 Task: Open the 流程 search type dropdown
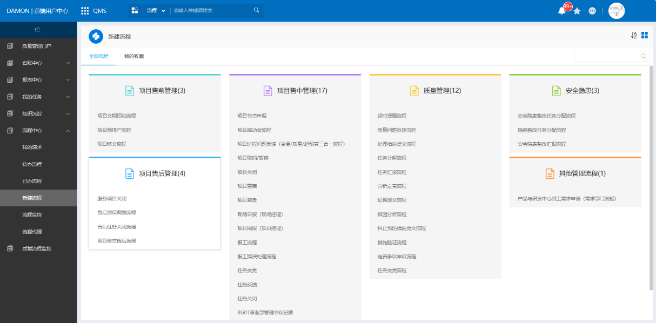[156, 11]
